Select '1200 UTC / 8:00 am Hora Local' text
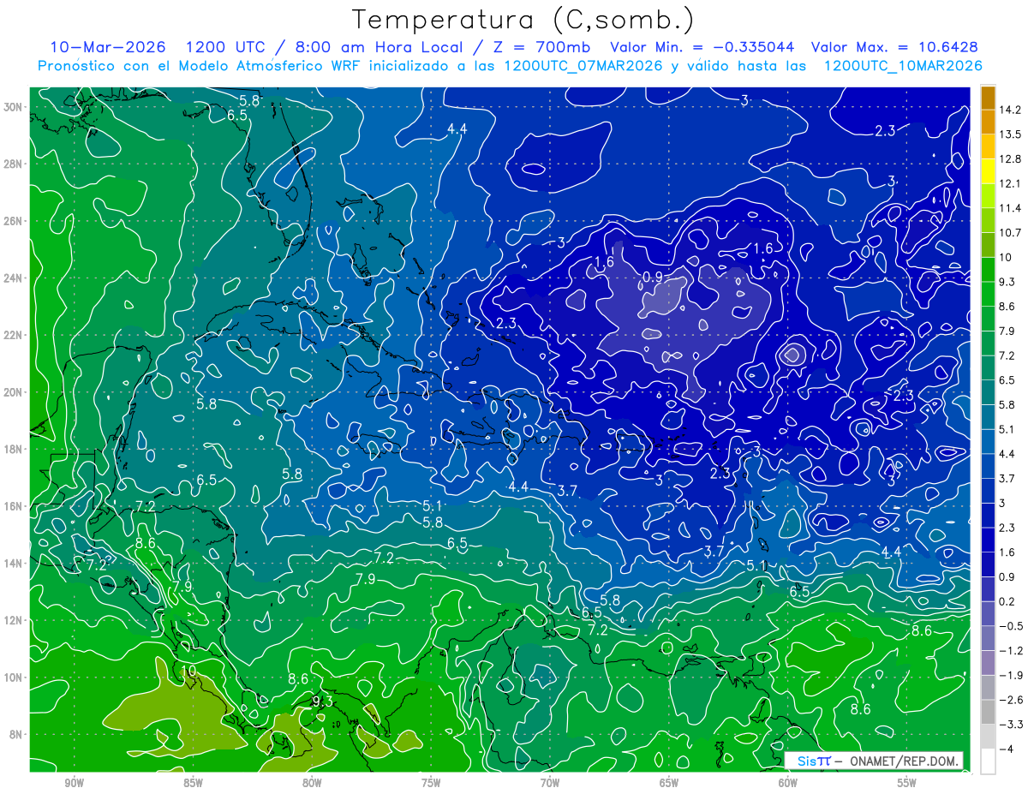 pyautogui.click(x=324, y=47)
